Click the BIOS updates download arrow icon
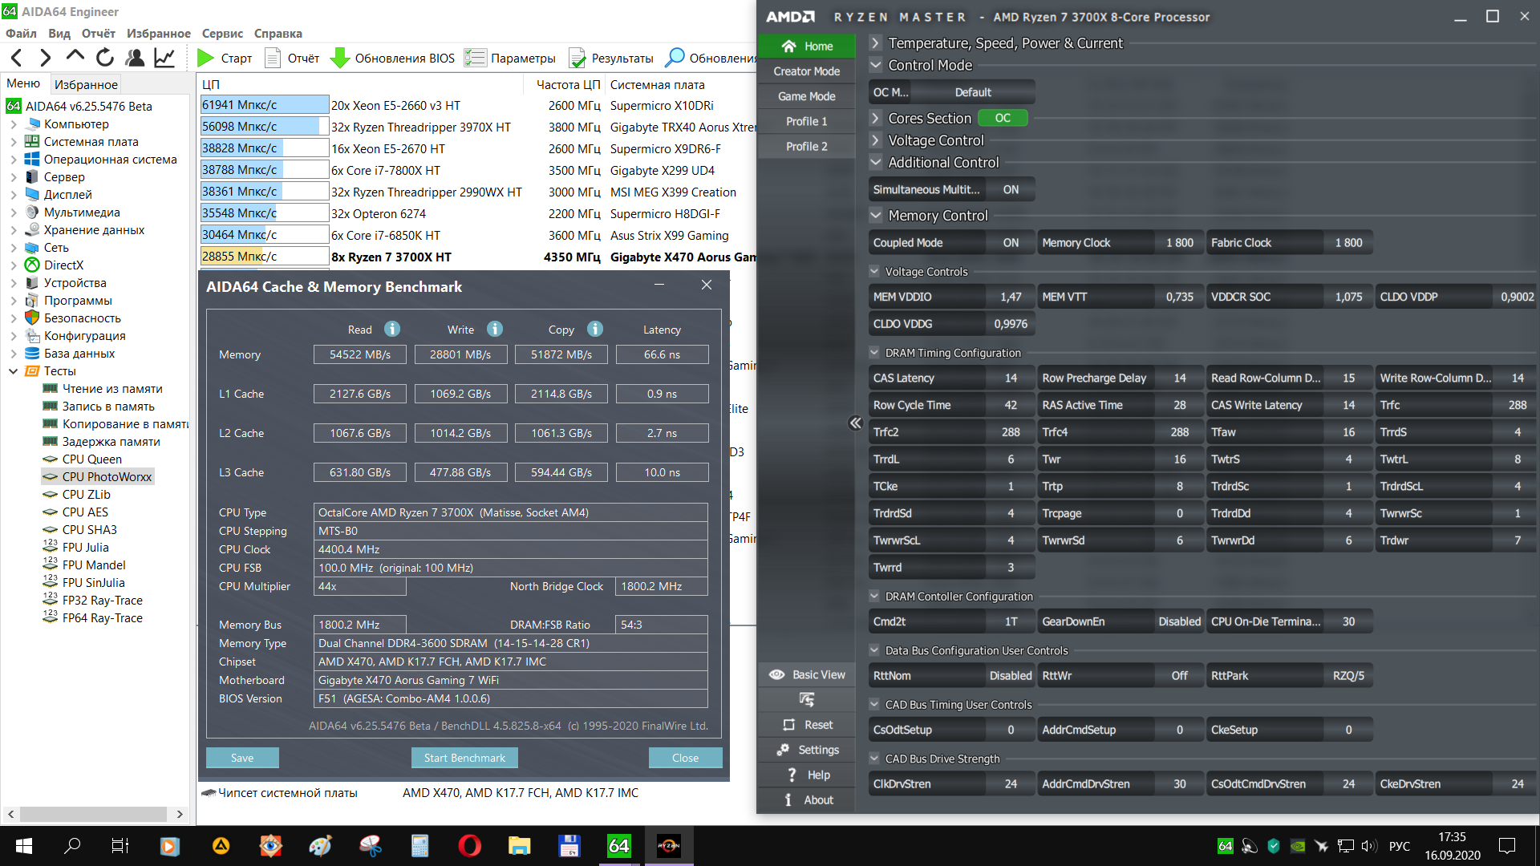 (x=340, y=58)
